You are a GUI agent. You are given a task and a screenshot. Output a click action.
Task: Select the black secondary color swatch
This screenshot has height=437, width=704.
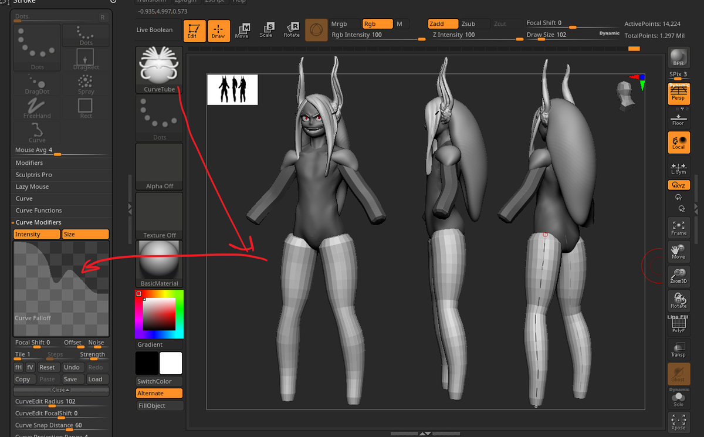(x=147, y=363)
